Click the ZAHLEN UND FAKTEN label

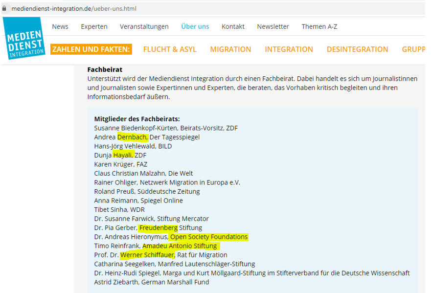[x=91, y=49]
